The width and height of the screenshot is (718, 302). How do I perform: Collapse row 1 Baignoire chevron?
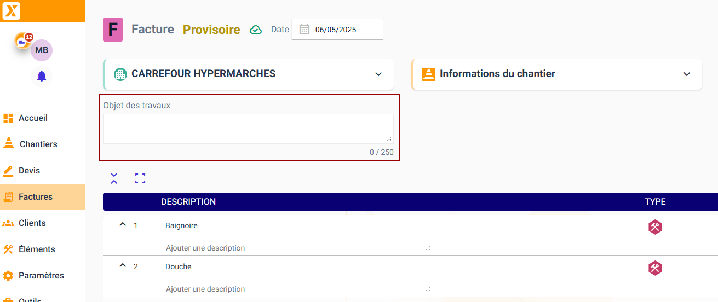123,225
